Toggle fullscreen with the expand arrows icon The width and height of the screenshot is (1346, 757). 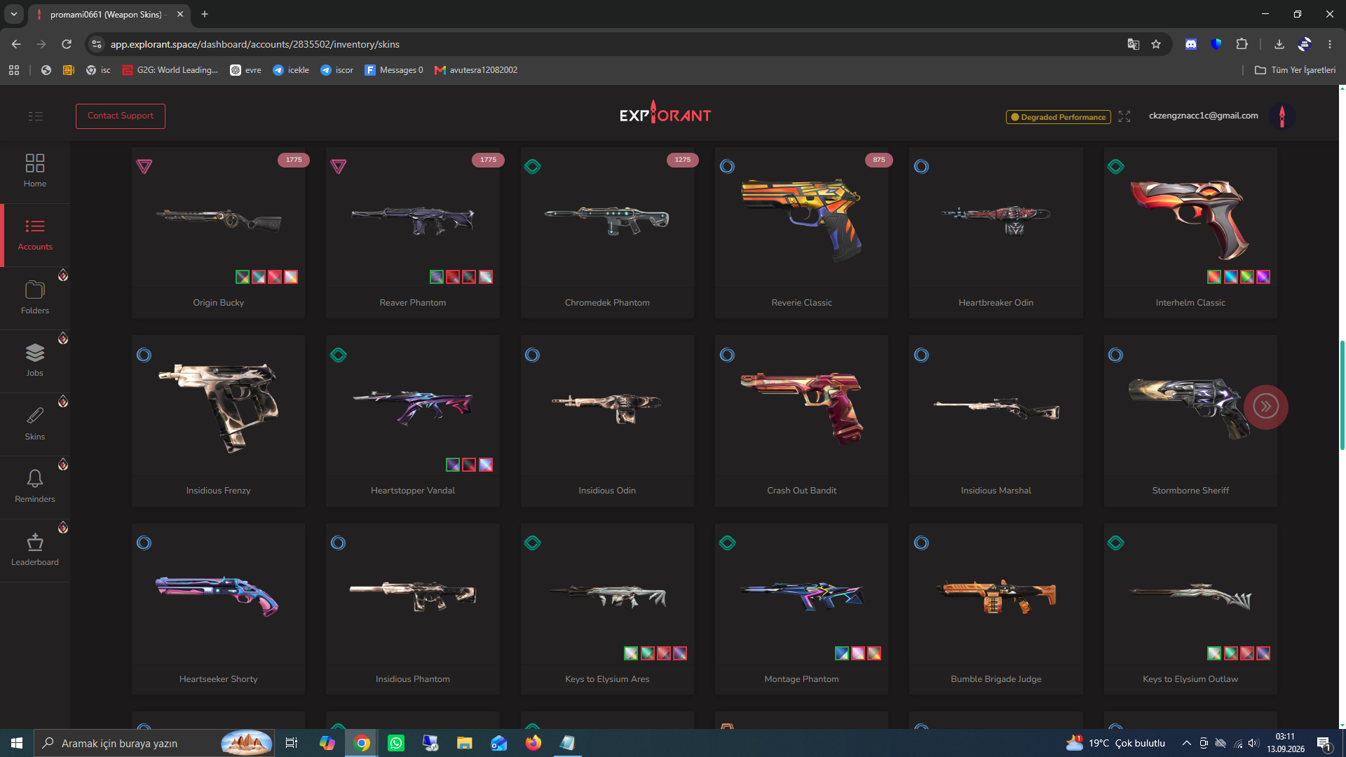click(x=1124, y=116)
